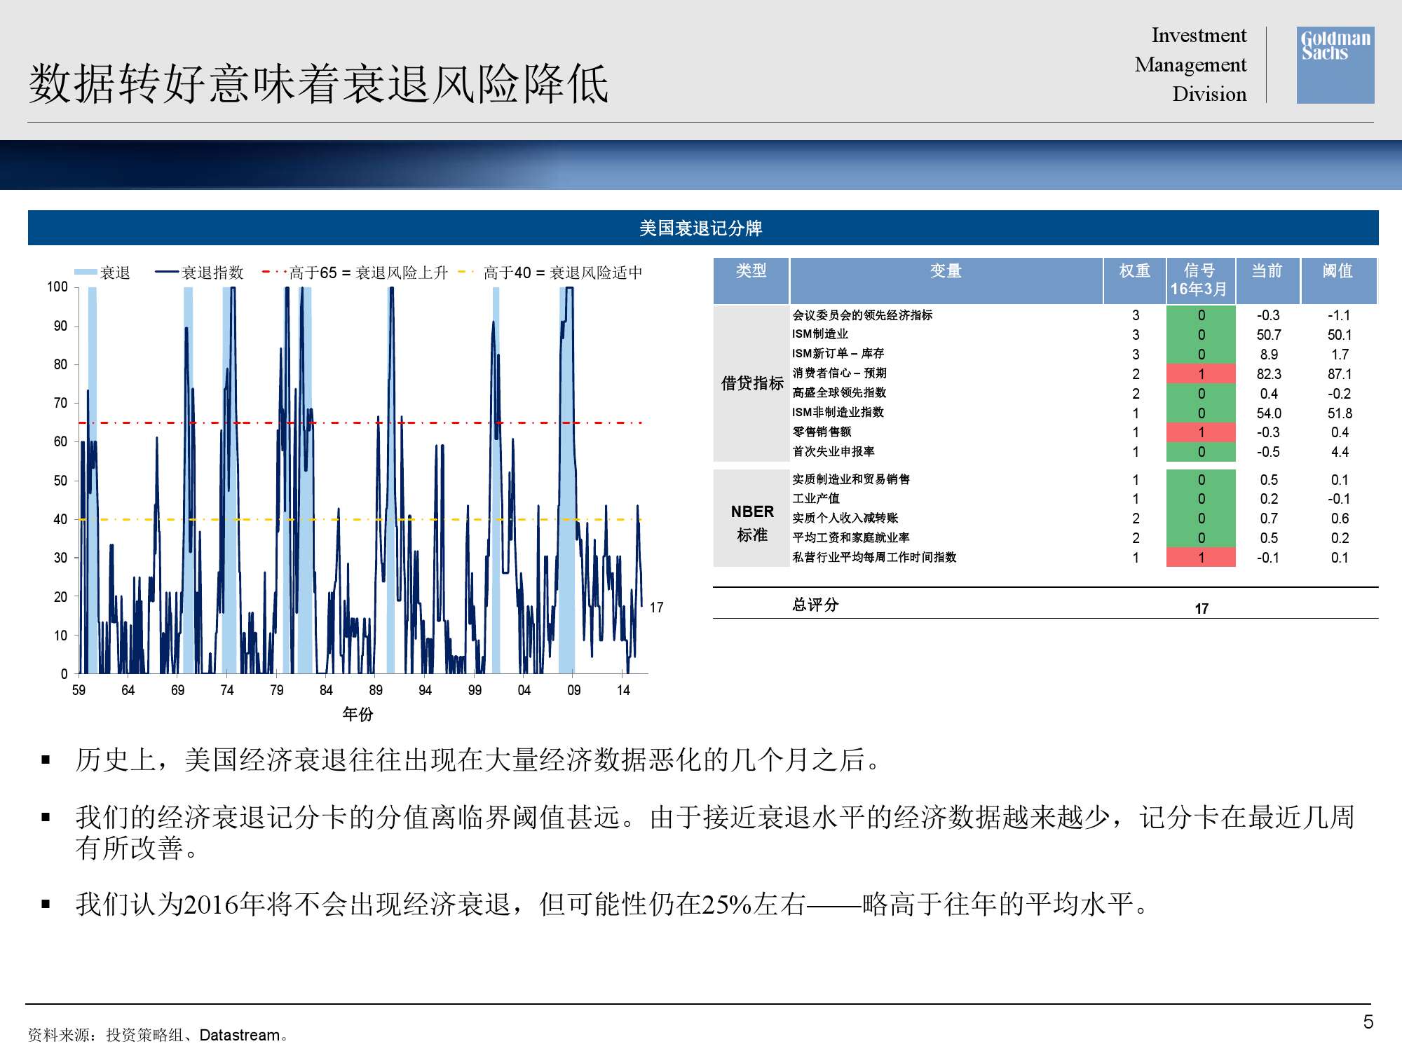Click the 衰退指数 legend line marker
This screenshot has width=1402, height=1051.
168,273
